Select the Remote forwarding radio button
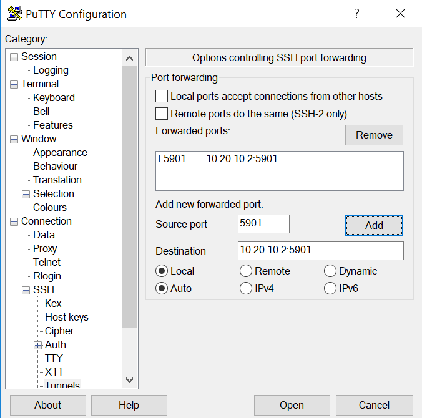 tap(246, 271)
